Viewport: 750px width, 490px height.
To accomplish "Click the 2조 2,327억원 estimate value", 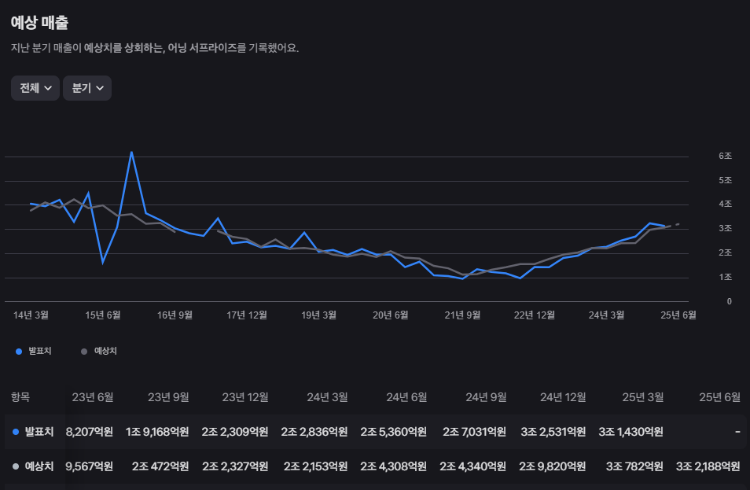I will 235,466.
